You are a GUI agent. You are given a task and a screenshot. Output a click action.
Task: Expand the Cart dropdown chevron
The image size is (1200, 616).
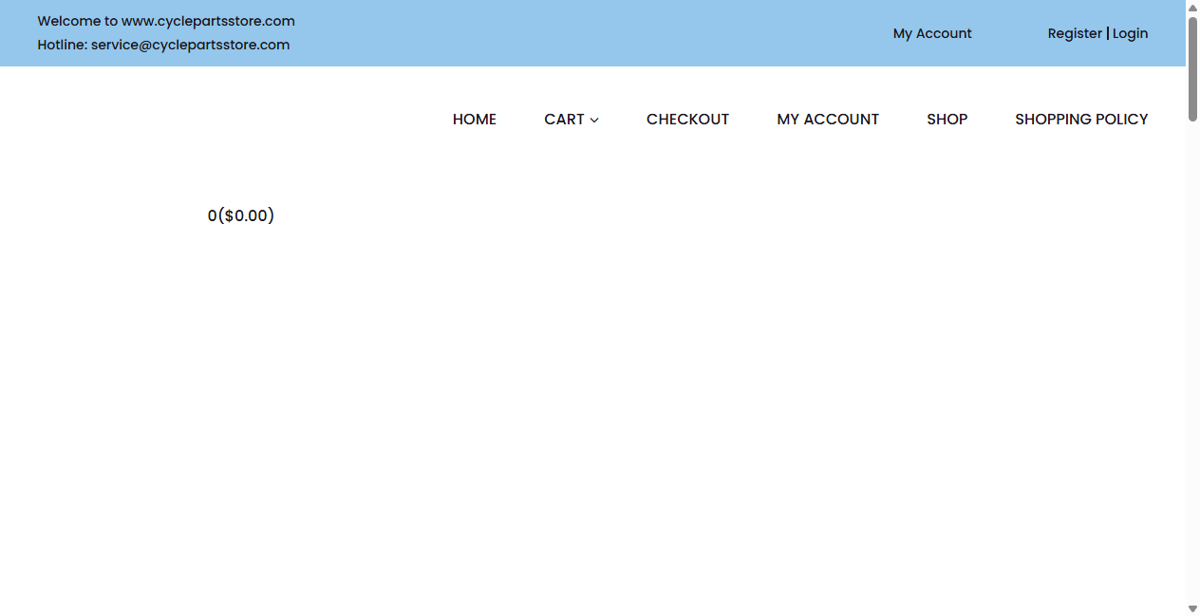coord(594,120)
